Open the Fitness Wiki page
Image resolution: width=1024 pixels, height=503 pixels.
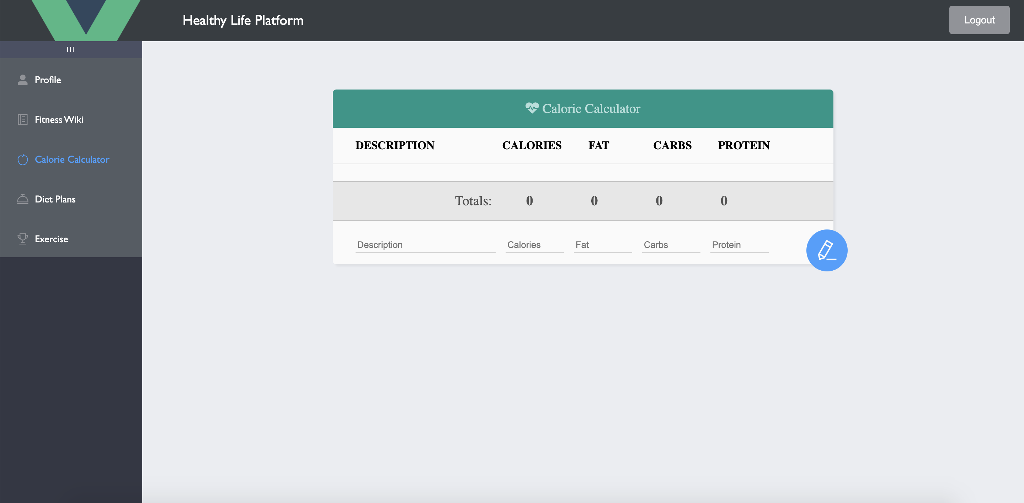point(59,119)
